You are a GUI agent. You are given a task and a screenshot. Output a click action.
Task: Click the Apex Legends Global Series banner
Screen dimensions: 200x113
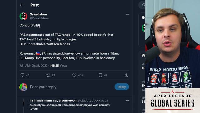tap(172, 100)
